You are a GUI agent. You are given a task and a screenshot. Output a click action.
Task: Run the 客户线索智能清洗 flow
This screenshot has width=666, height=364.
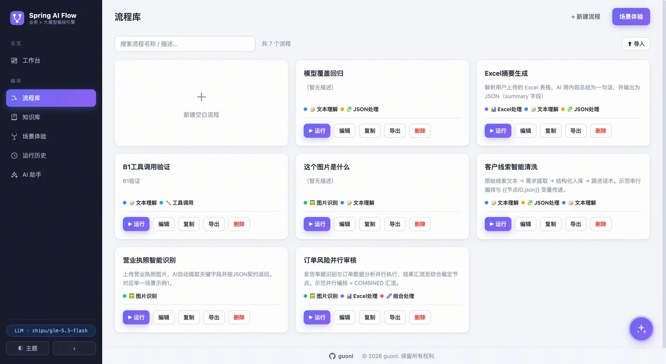point(498,224)
